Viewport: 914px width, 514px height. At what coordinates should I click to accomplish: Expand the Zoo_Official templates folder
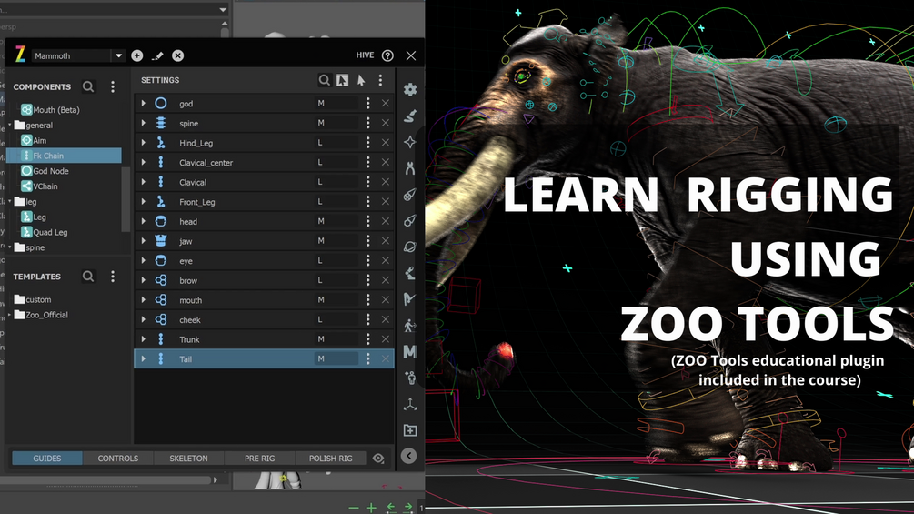(x=10, y=315)
